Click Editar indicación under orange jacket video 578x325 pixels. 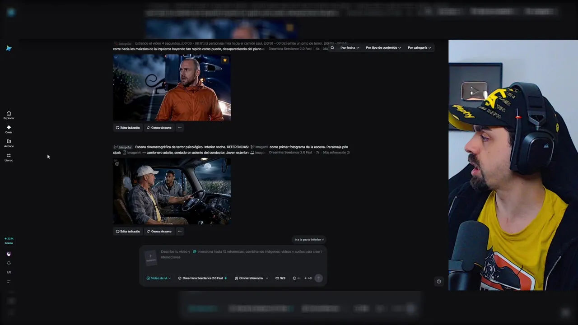click(x=128, y=128)
